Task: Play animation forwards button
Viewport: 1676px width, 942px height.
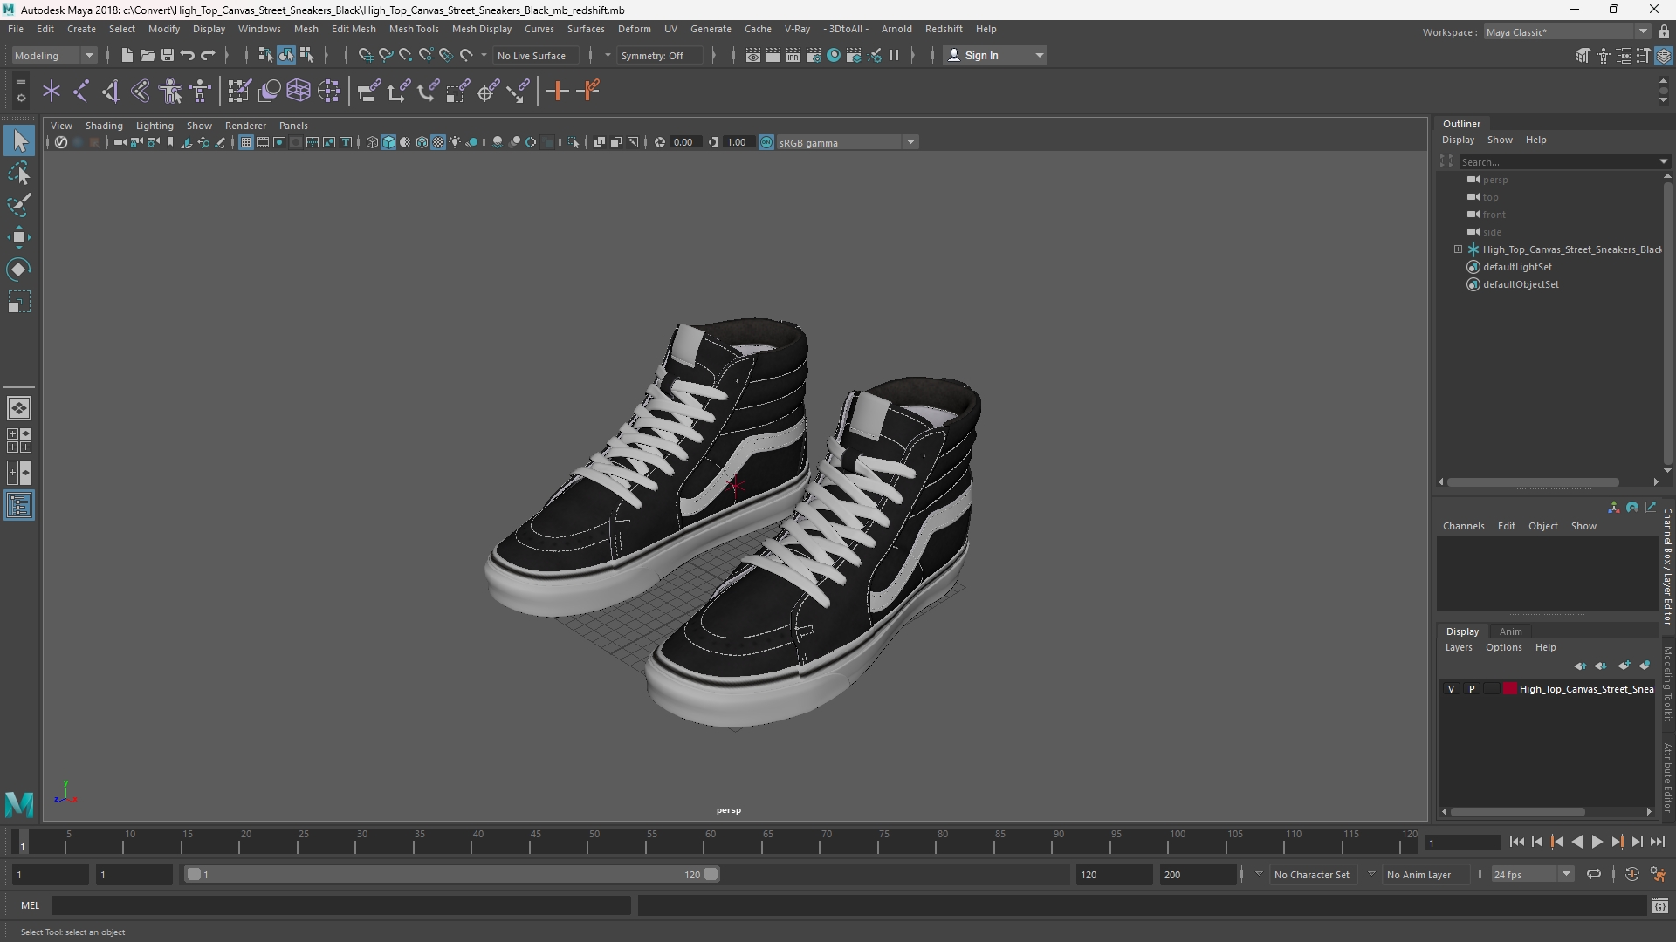Action: pyautogui.click(x=1597, y=842)
